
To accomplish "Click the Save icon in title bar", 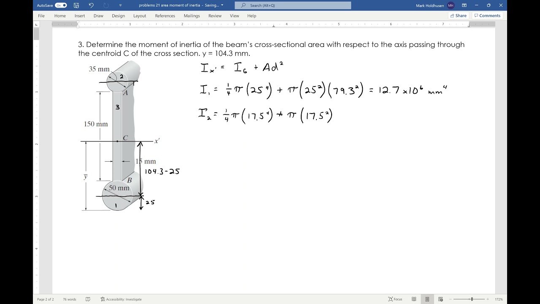I will [x=76, y=5].
